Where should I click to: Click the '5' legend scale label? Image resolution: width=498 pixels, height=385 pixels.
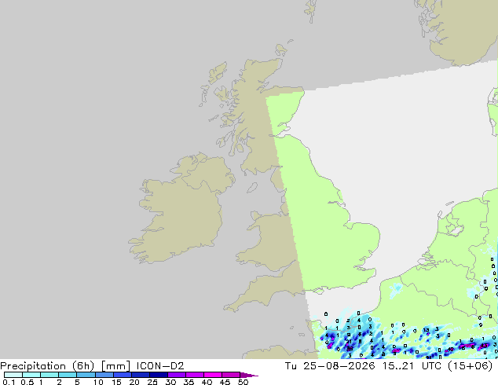pos(77,382)
